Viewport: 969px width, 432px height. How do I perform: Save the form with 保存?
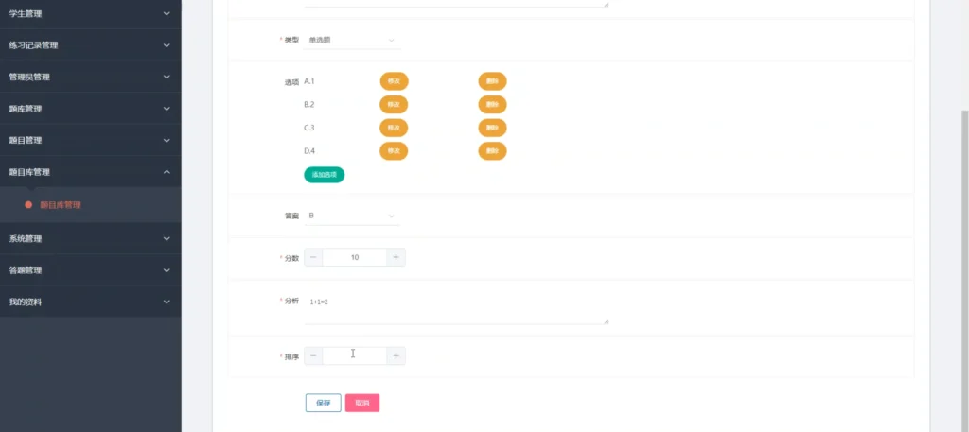(x=323, y=403)
